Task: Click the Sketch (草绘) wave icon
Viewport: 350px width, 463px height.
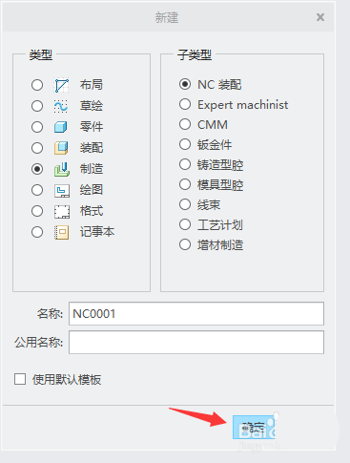Action: coord(61,106)
